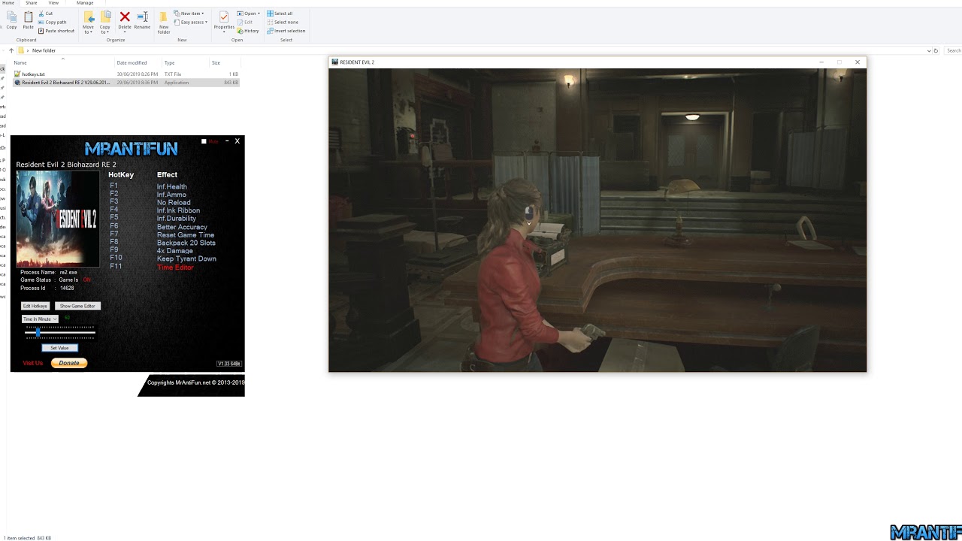Click the red Delete X icon
Image resolution: width=962 pixels, height=541 pixels.
click(x=125, y=17)
